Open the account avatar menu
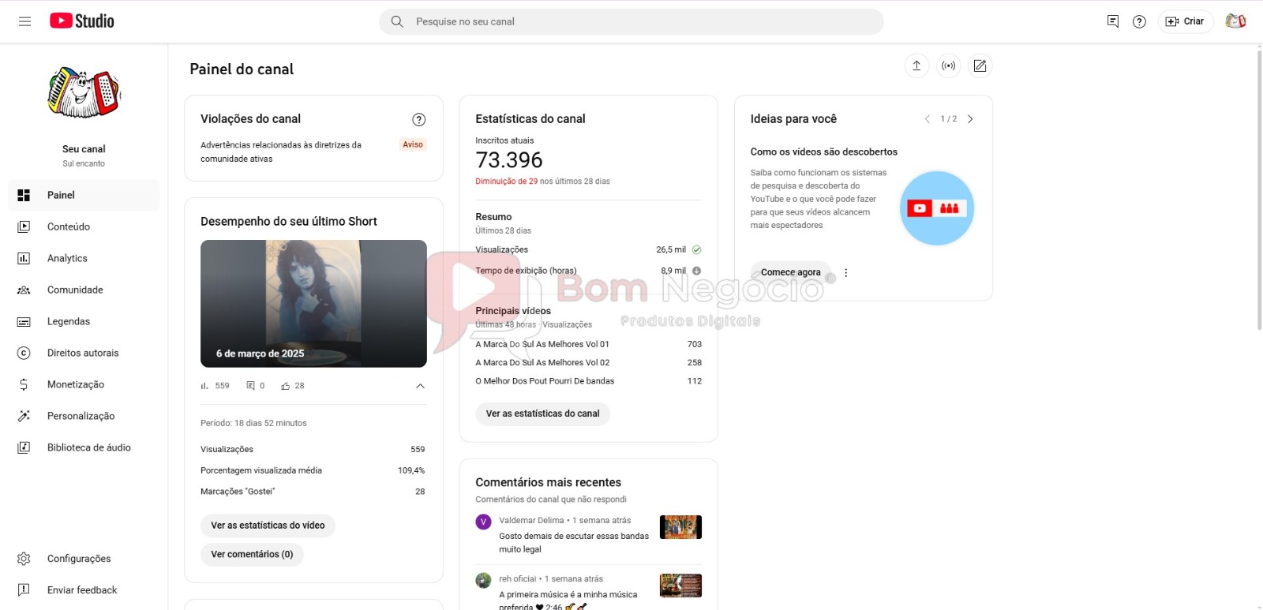The image size is (1263, 610). click(1235, 21)
